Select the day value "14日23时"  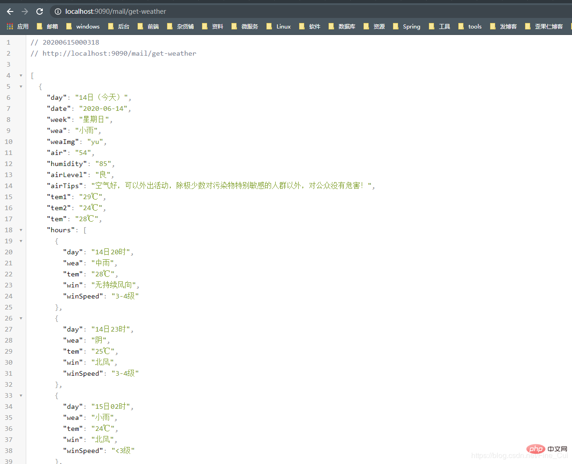coord(111,329)
